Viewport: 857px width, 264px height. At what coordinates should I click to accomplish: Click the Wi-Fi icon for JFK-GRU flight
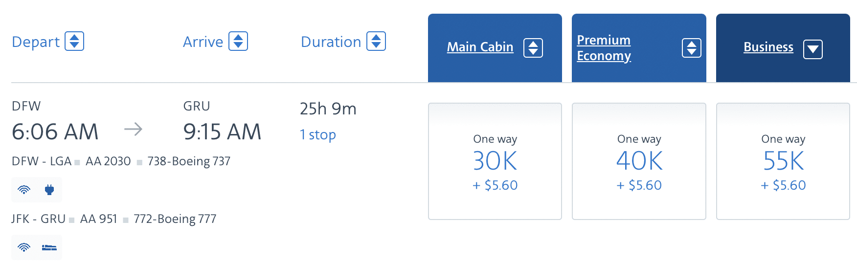pyautogui.click(x=24, y=247)
